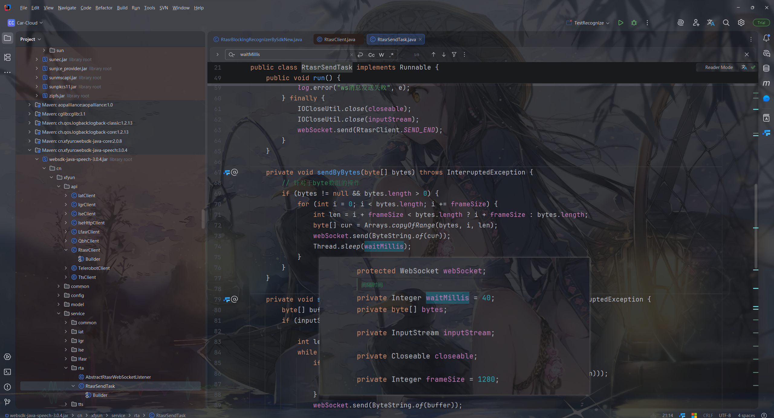Open the Structure tool window

coord(8,57)
